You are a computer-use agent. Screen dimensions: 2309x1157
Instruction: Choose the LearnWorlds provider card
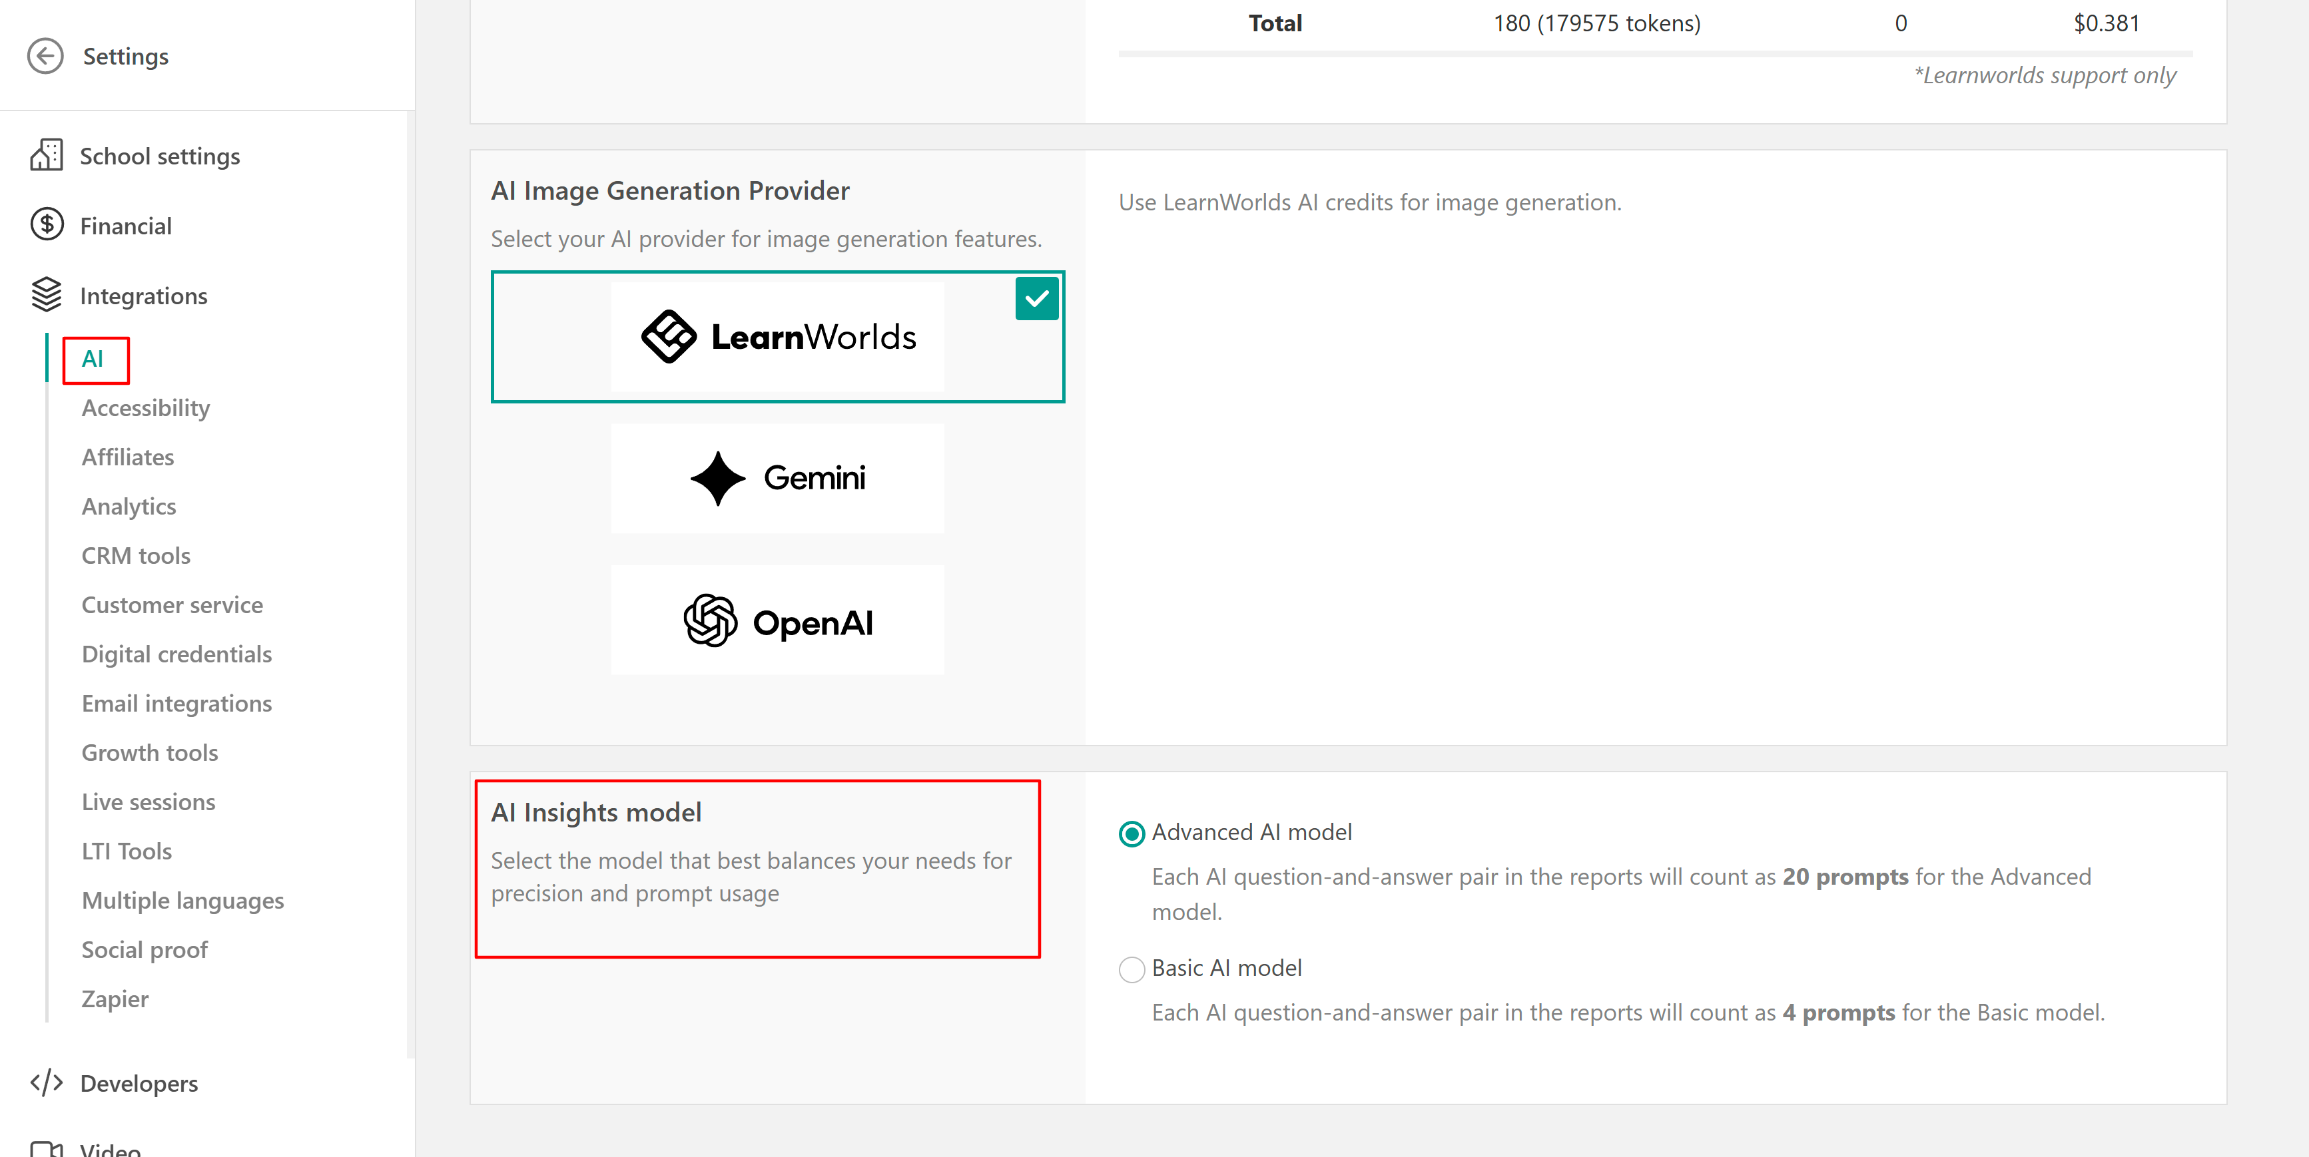point(777,337)
